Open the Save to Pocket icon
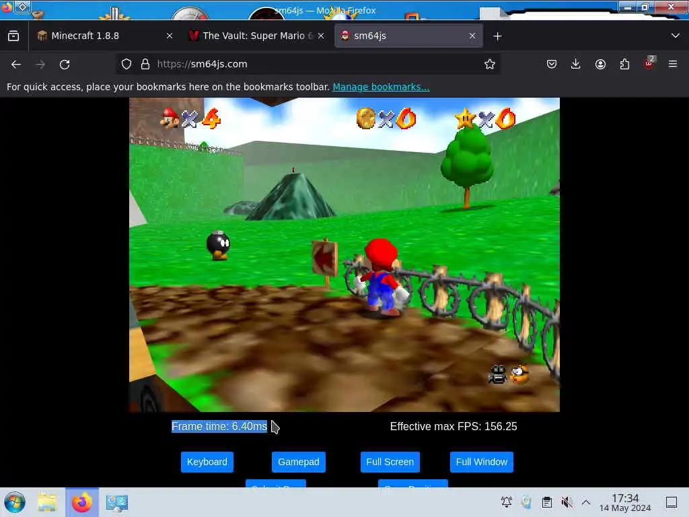The width and height of the screenshot is (689, 517). tap(552, 64)
